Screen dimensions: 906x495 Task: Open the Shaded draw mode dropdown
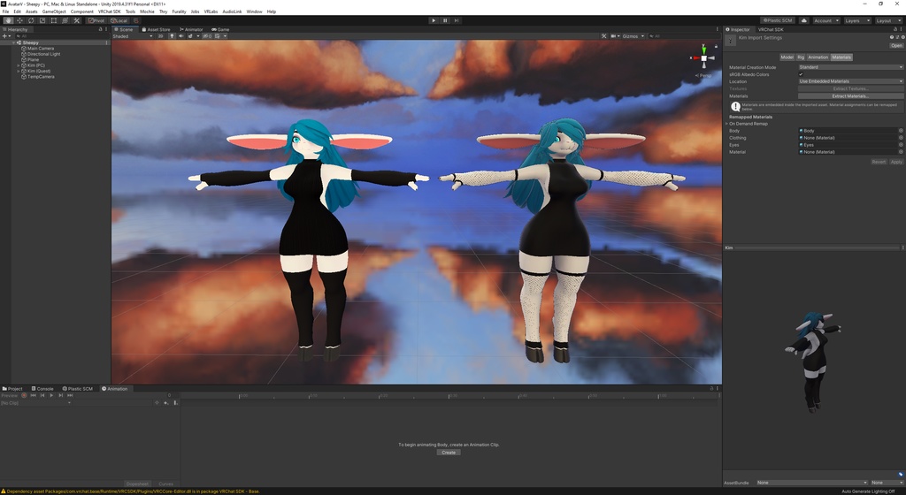pyautogui.click(x=133, y=35)
